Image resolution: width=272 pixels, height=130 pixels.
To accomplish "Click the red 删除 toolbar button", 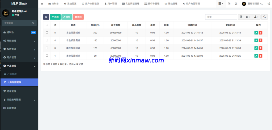I will tap(78, 17).
